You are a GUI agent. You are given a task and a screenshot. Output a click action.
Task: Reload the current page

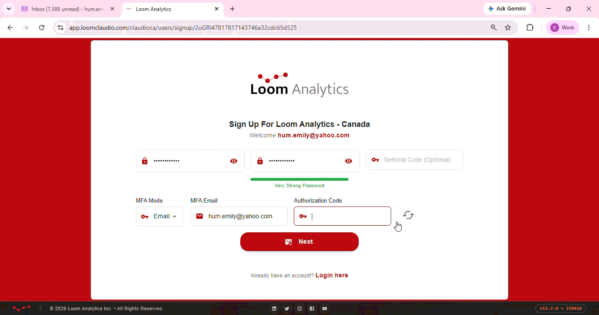click(x=42, y=28)
